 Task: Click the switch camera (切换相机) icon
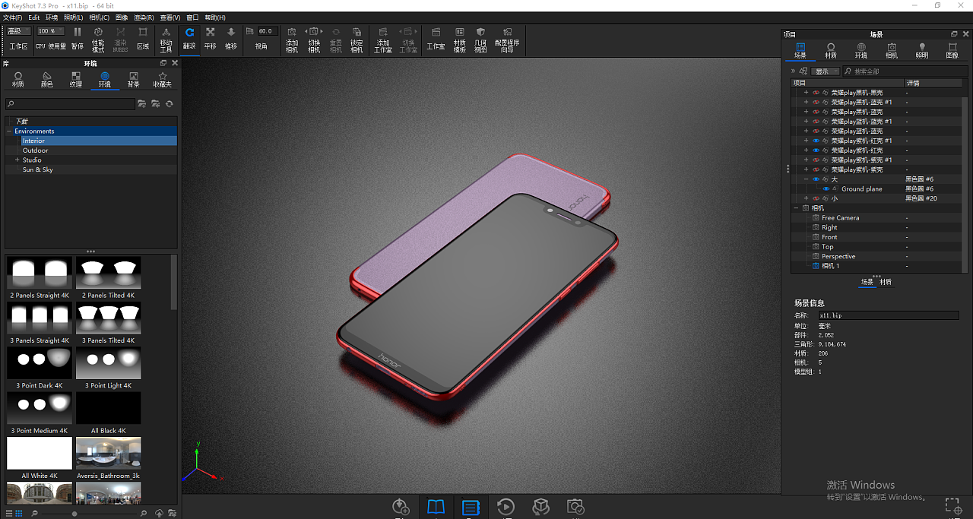point(314,39)
